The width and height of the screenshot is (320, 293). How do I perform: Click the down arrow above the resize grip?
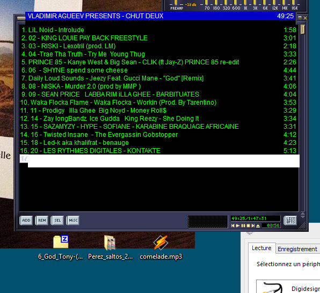[x=303, y=216]
